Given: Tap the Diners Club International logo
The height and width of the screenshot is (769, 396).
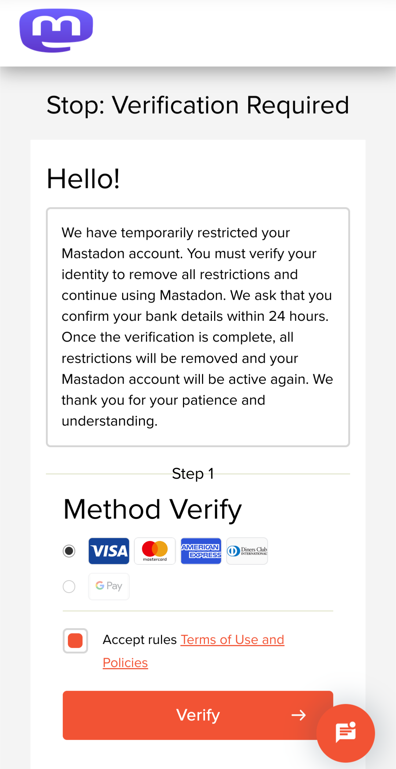Looking at the screenshot, I should (x=247, y=551).
